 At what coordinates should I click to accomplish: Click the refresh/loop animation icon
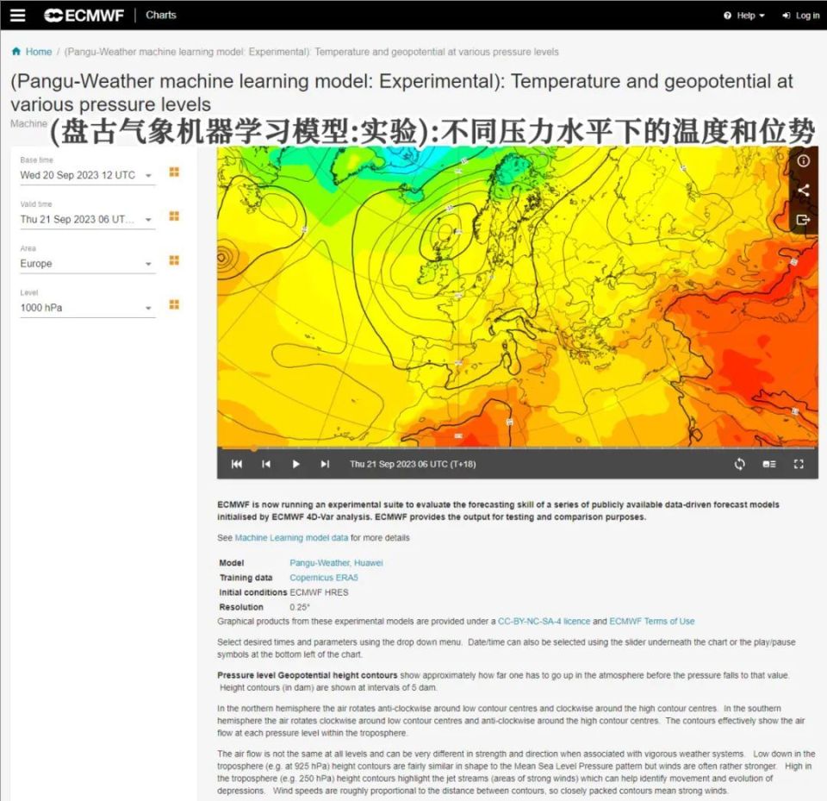coord(739,464)
